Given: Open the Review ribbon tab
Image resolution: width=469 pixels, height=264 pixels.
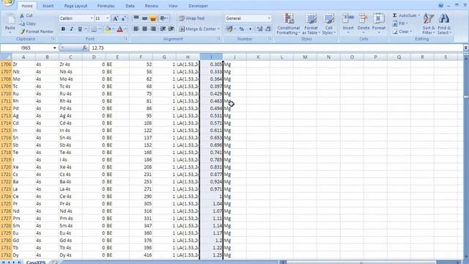Looking at the screenshot, I should coord(152,6).
